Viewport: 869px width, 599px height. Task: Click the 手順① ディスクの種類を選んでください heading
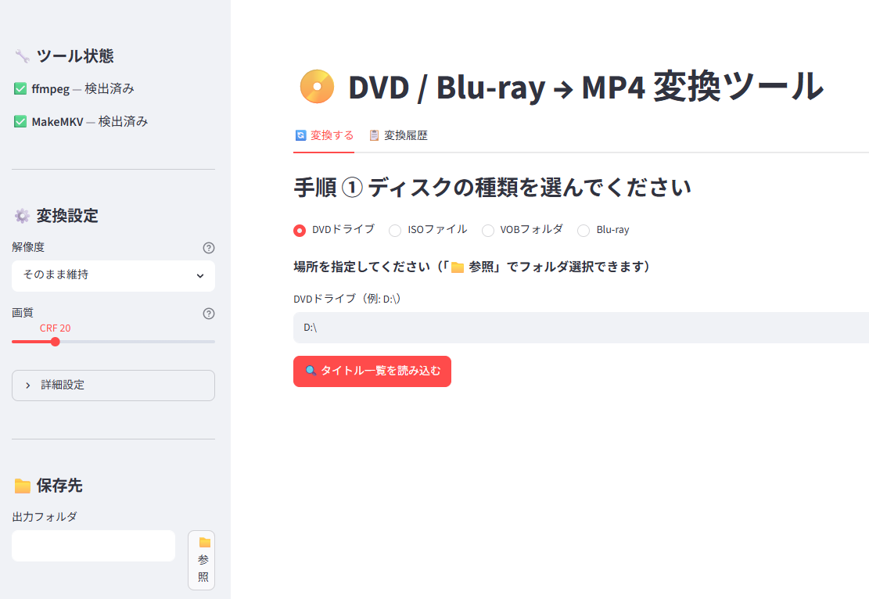(492, 188)
